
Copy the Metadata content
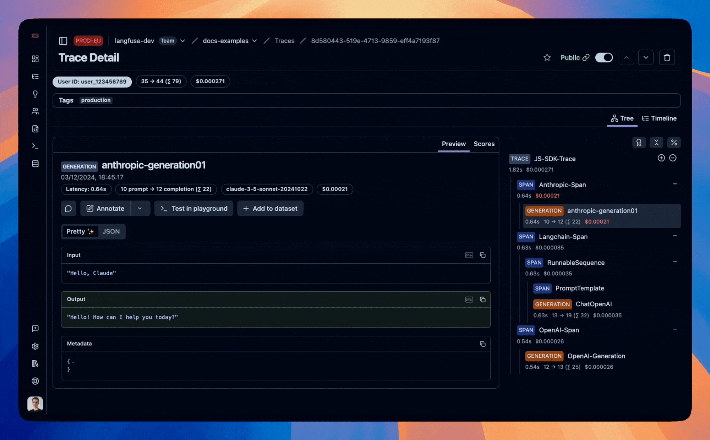(x=483, y=344)
